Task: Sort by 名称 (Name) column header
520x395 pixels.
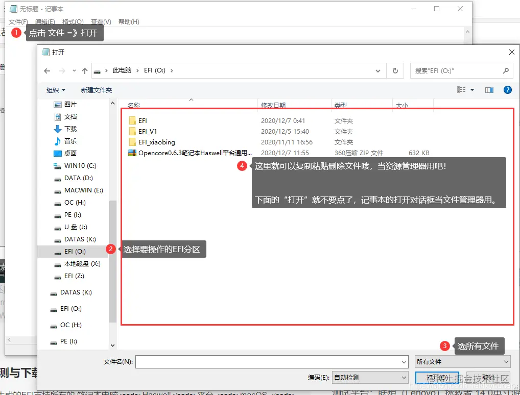Action: coord(134,105)
